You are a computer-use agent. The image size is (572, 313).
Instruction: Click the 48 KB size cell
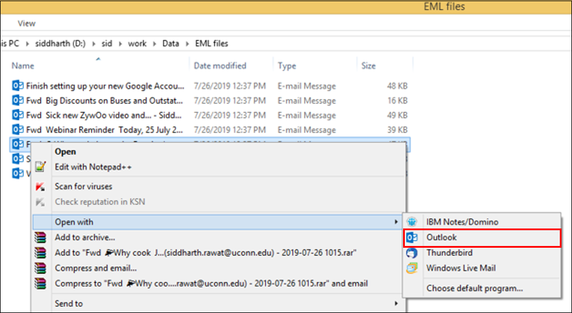tap(397, 86)
